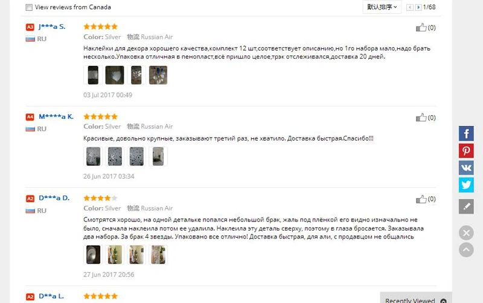Share via VK icon

(x=466, y=168)
